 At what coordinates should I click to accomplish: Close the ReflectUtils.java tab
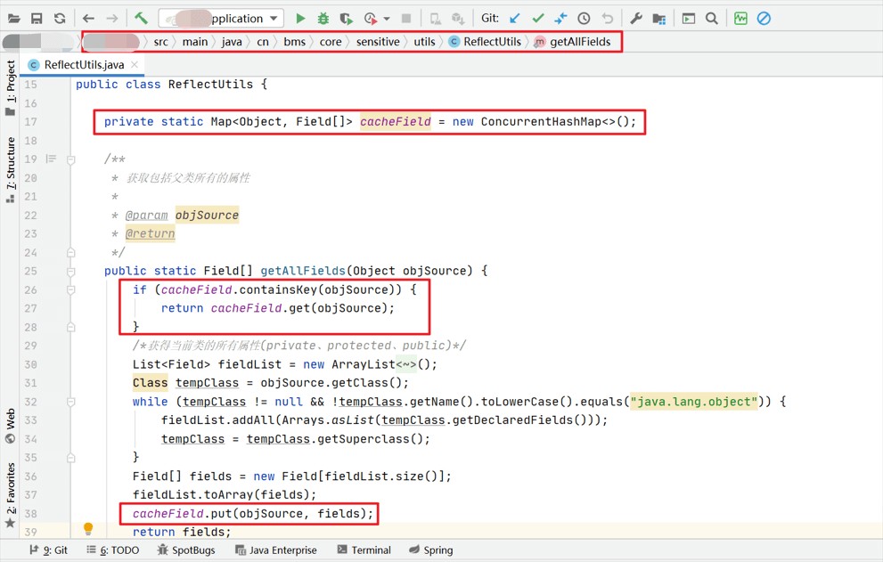point(135,65)
